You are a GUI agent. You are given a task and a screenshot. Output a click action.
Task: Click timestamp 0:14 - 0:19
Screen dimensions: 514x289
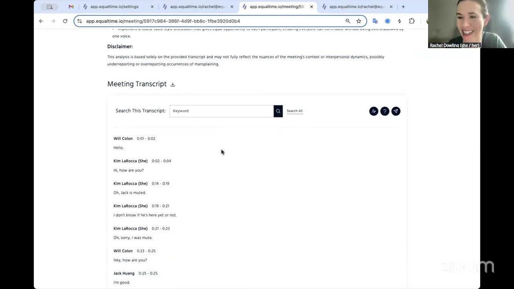[x=161, y=183]
